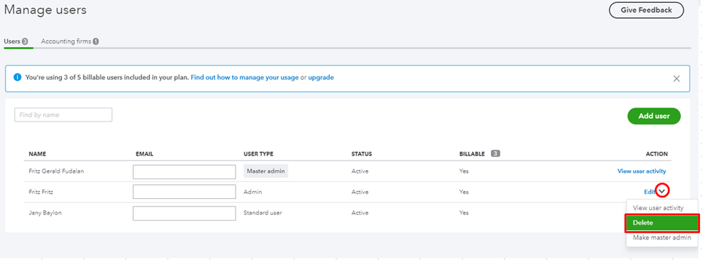Click the ACTION column header
Viewport: 702px width, 260px height.
click(x=657, y=154)
